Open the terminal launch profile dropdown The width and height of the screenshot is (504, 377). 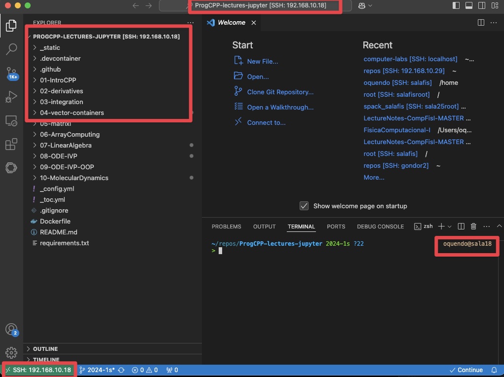pyautogui.click(x=450, y=226)
